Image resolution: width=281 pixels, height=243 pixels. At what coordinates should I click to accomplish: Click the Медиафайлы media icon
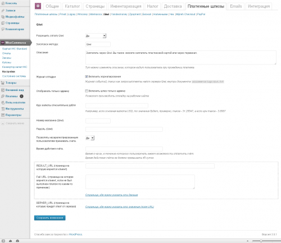pos(3,17)
